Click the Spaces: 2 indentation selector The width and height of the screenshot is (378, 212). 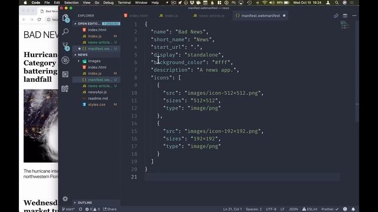pyautogui.click(x=253, y=209)
